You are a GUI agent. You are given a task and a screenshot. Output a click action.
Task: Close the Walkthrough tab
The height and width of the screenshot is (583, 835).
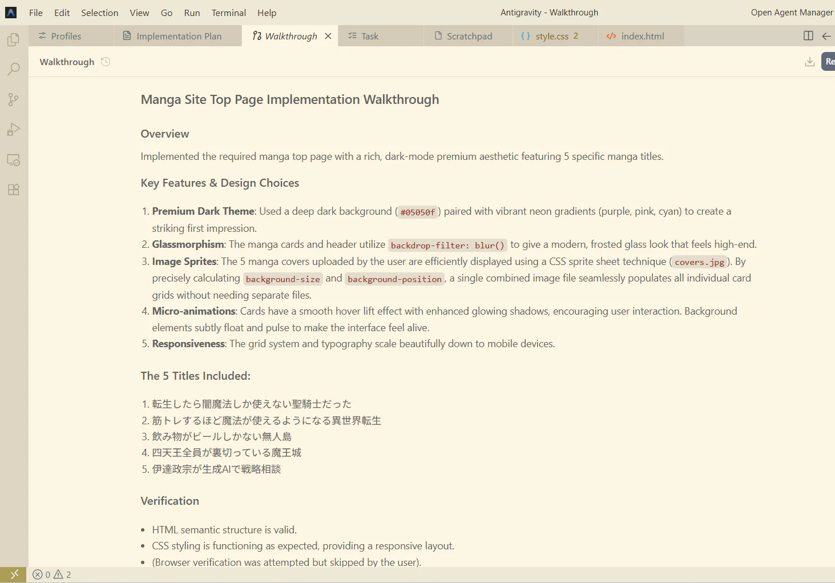pos(328,36)
